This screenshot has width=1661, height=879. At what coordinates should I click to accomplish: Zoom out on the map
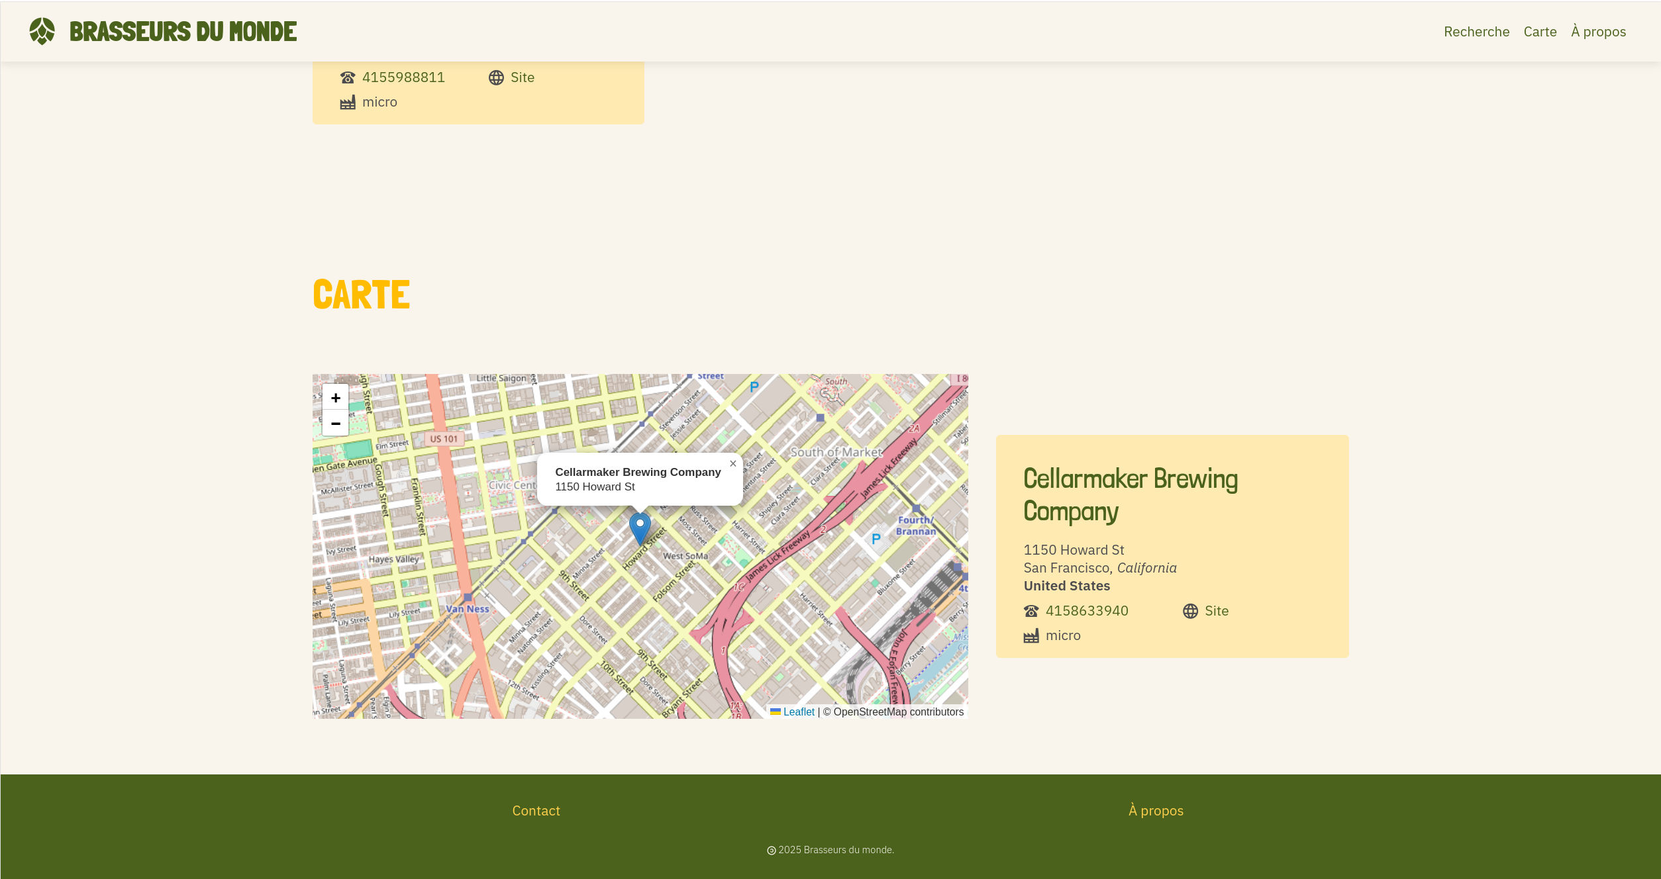(335, 424)
